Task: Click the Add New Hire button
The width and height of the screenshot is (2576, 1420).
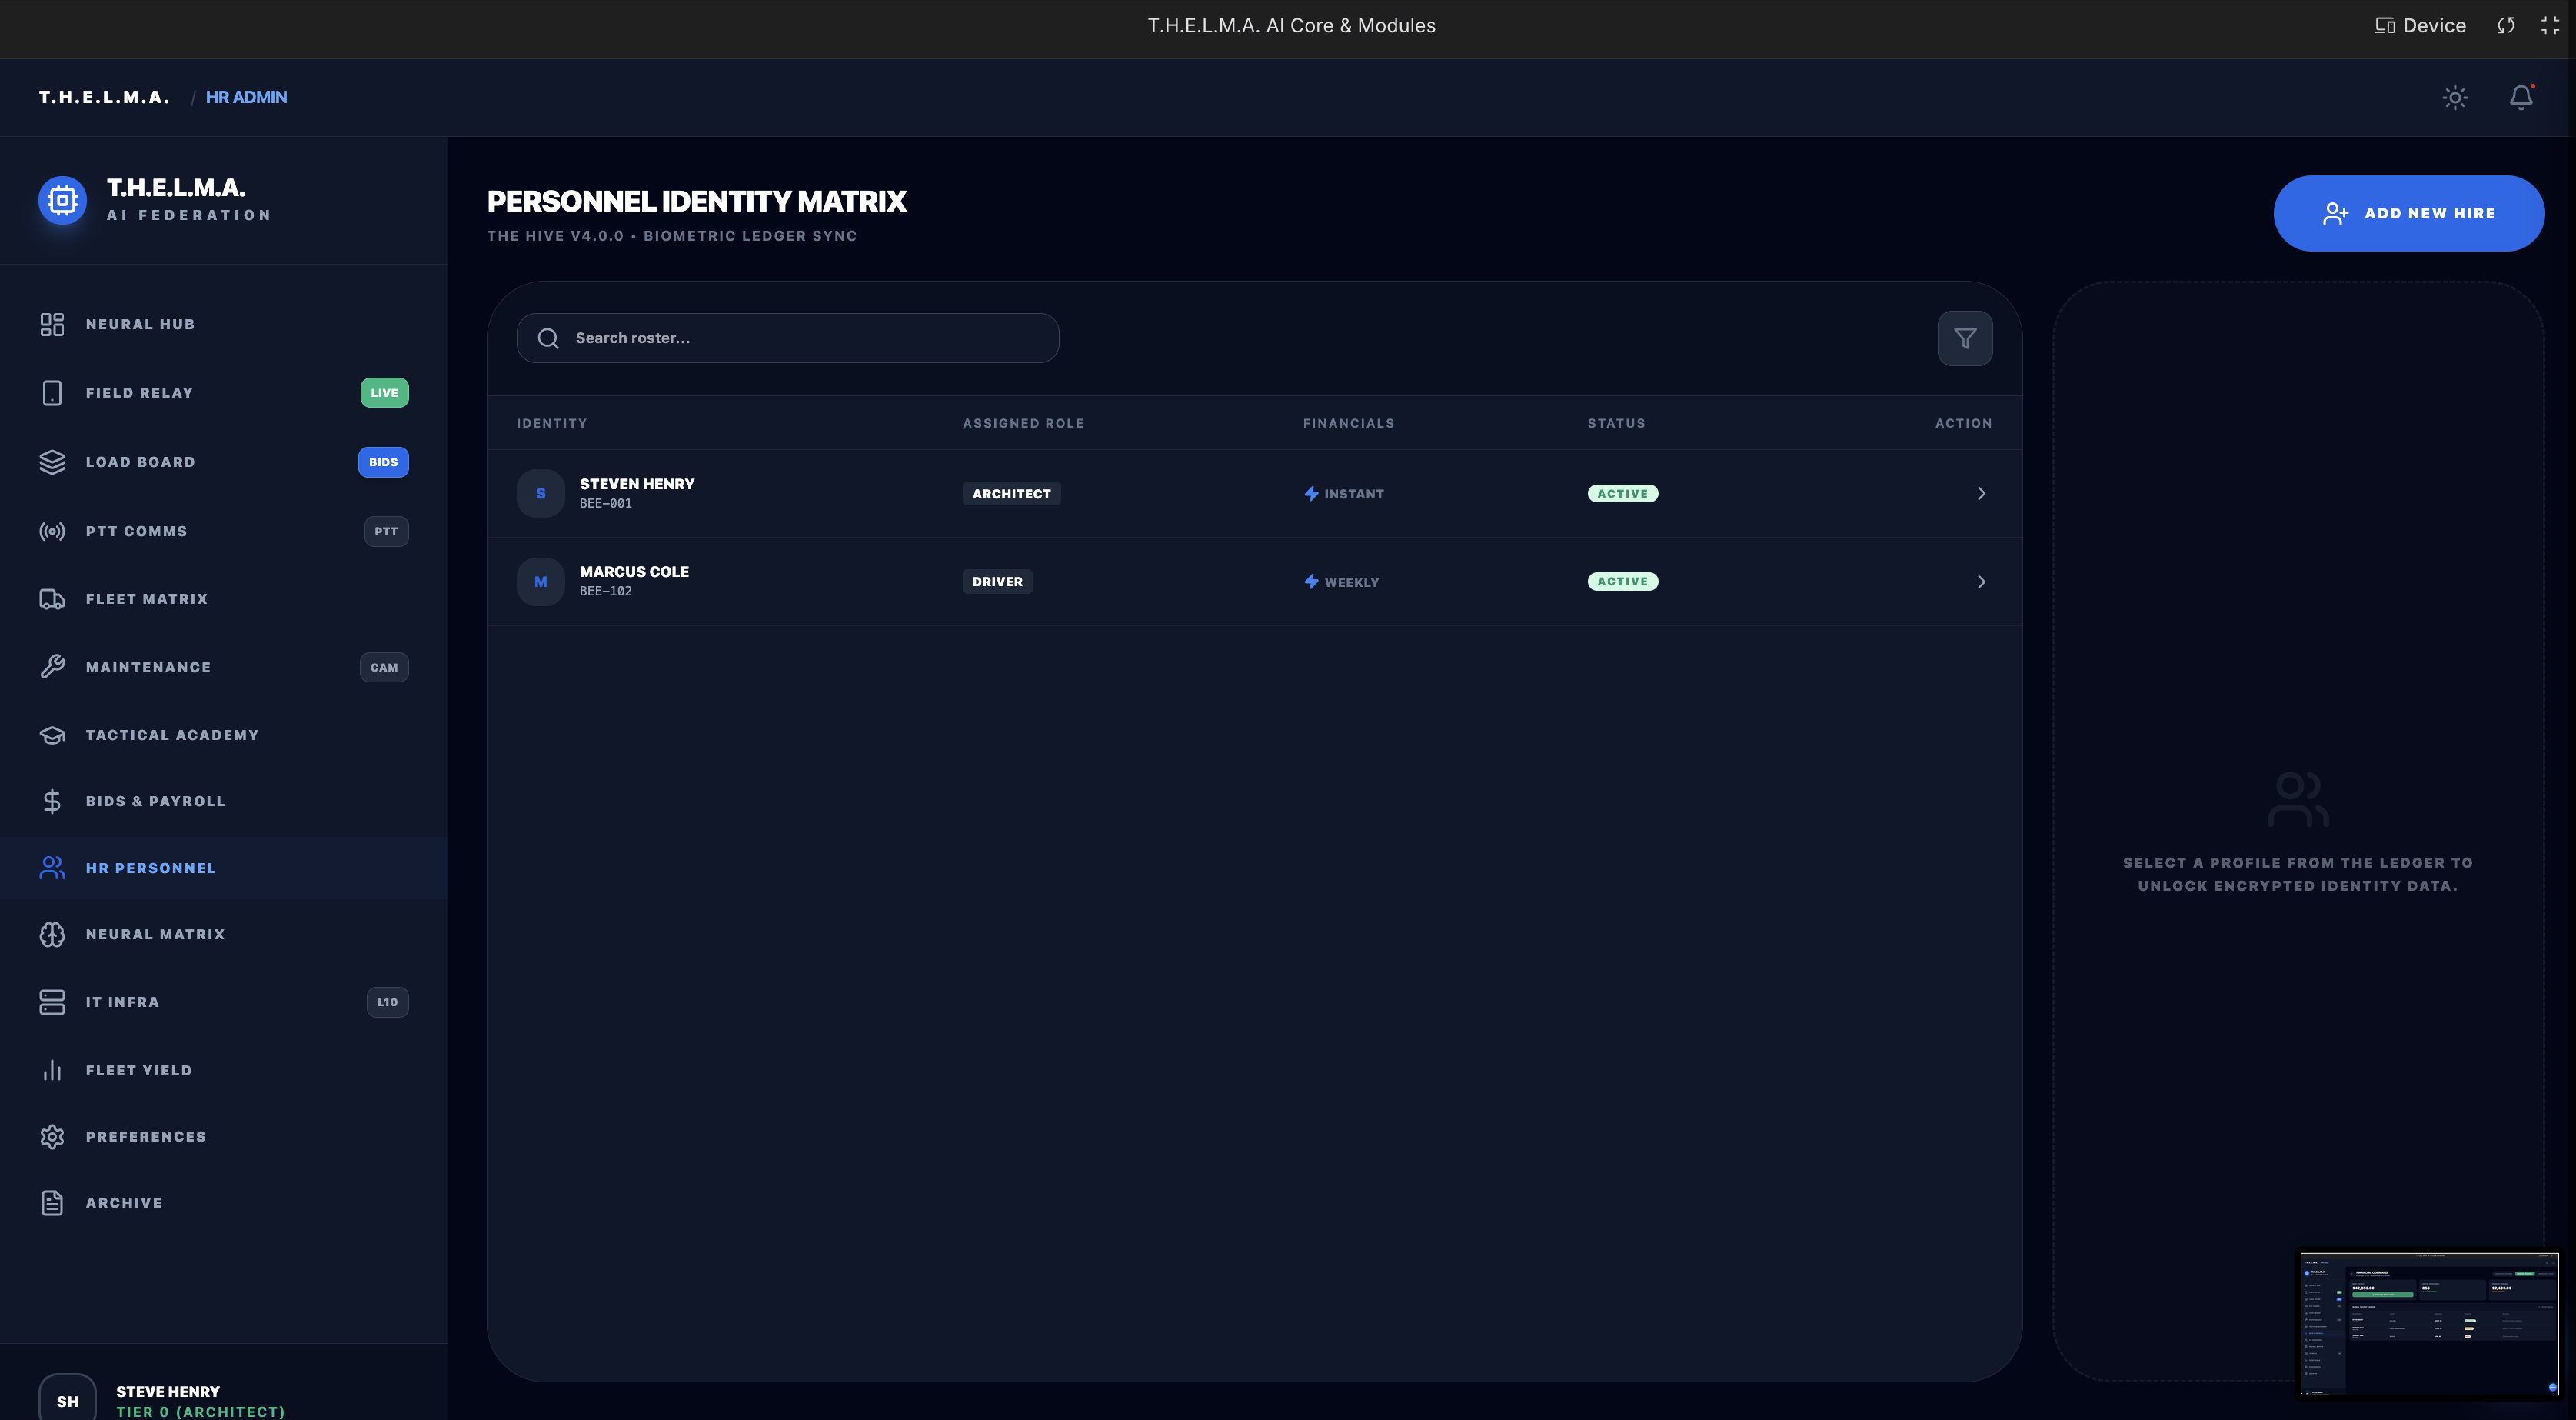Action: [2408, 213]
